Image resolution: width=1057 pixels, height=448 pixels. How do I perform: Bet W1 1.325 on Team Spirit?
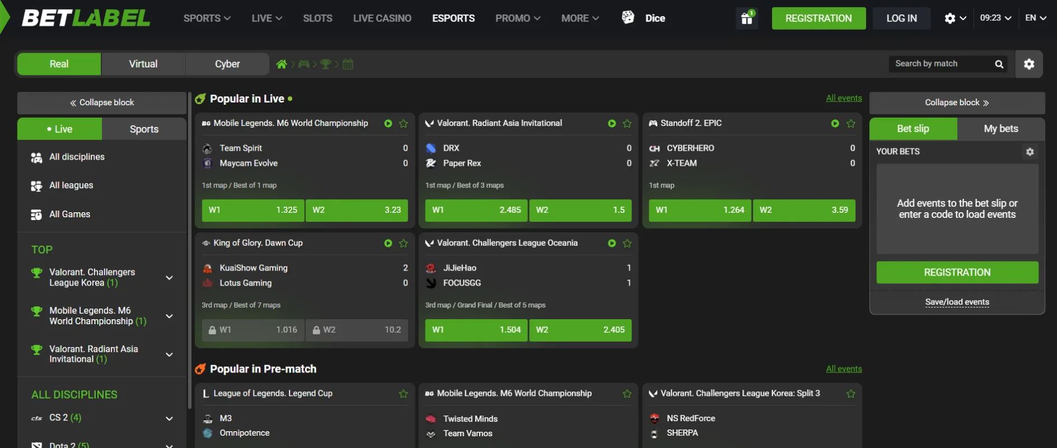[x=253, y=210]
